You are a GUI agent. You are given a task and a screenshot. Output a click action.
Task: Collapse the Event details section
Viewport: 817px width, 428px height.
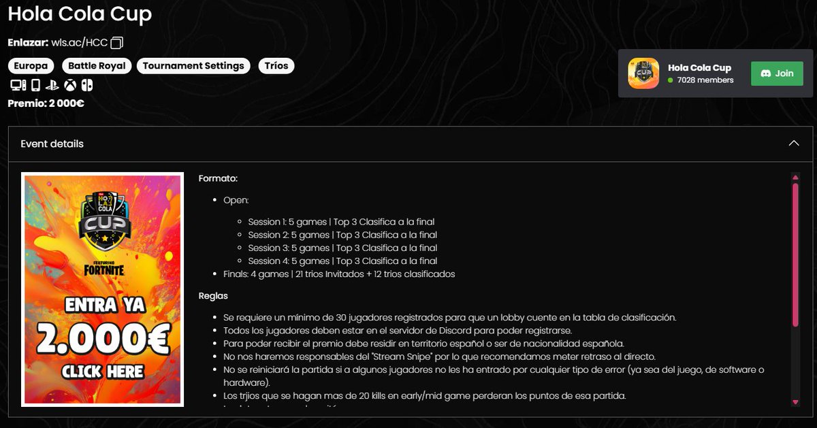coord(793,144)
